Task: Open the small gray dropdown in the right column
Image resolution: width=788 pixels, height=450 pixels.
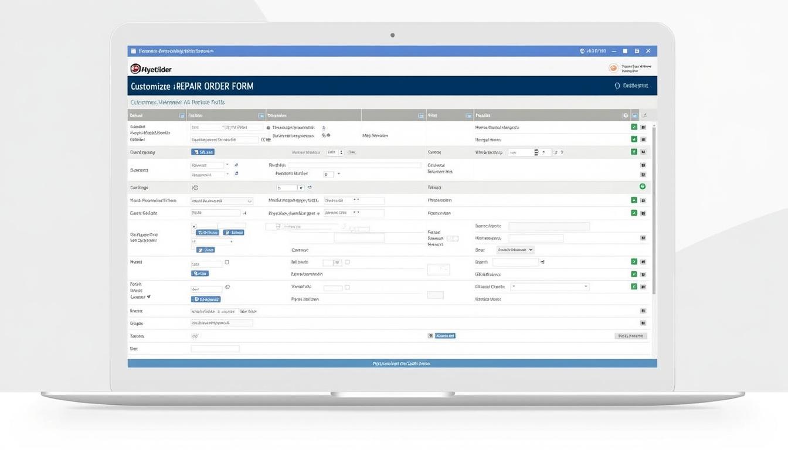Action: tap(515, 250)
